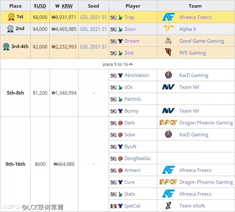The height and width of the screenshot is (212, 235).
Task: Open GSL 2021 S1 seed link for 2nd place
Action: click(93, 29)
